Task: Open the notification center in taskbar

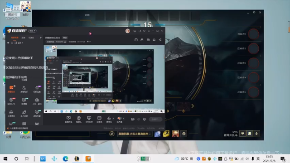Action: click(283, 158)
